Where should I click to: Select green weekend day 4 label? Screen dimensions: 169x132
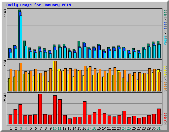[x=26, y=128]
